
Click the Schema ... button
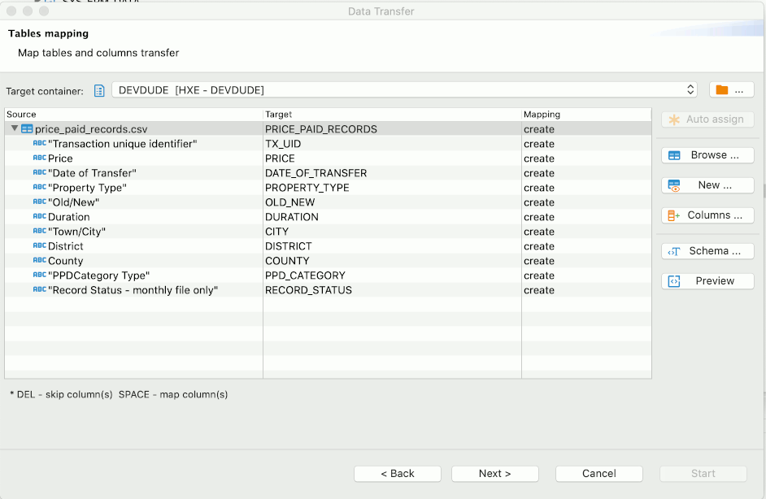pyautogui.click(x=707, y=251)
